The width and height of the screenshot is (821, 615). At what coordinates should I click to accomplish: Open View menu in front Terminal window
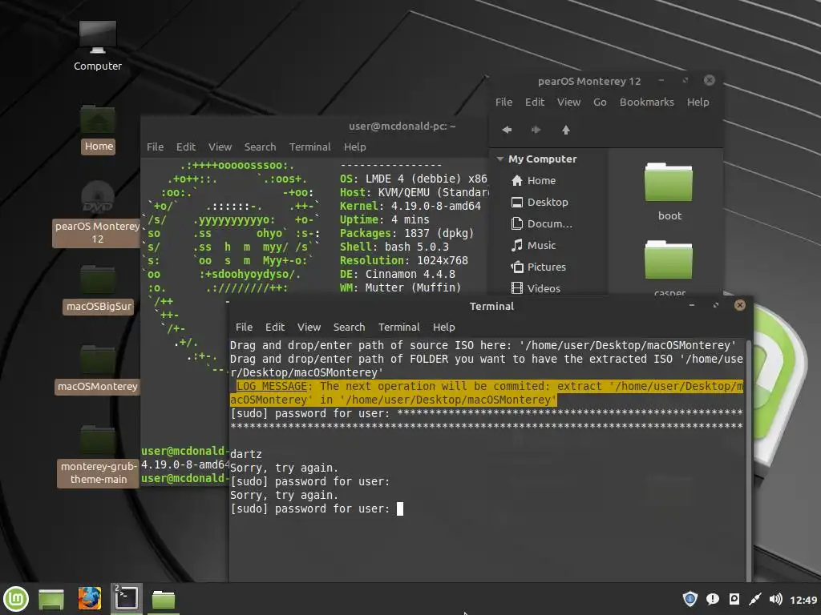[x=309, y=327]
